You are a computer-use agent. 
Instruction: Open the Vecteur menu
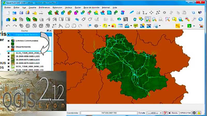pos(68,7)
